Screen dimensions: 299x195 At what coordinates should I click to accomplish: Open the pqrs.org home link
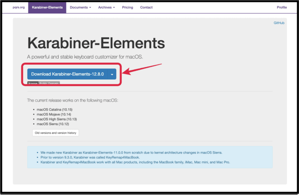click(x=19, y=7)
